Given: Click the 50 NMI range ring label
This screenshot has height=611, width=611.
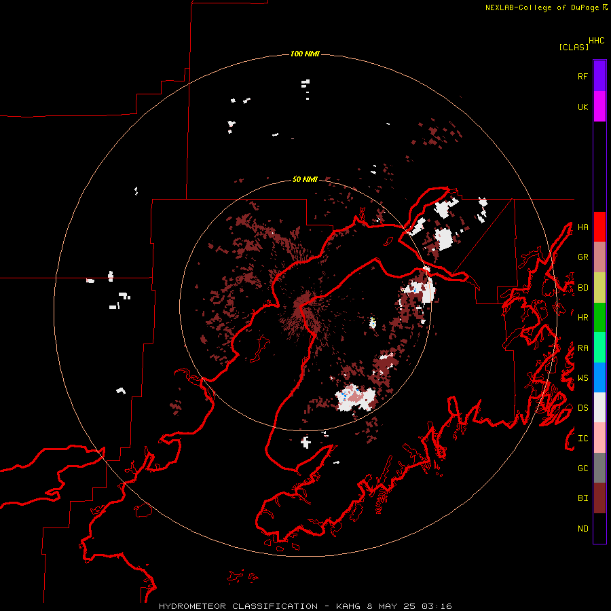Looking at the screenshot, I should (305, 179).
